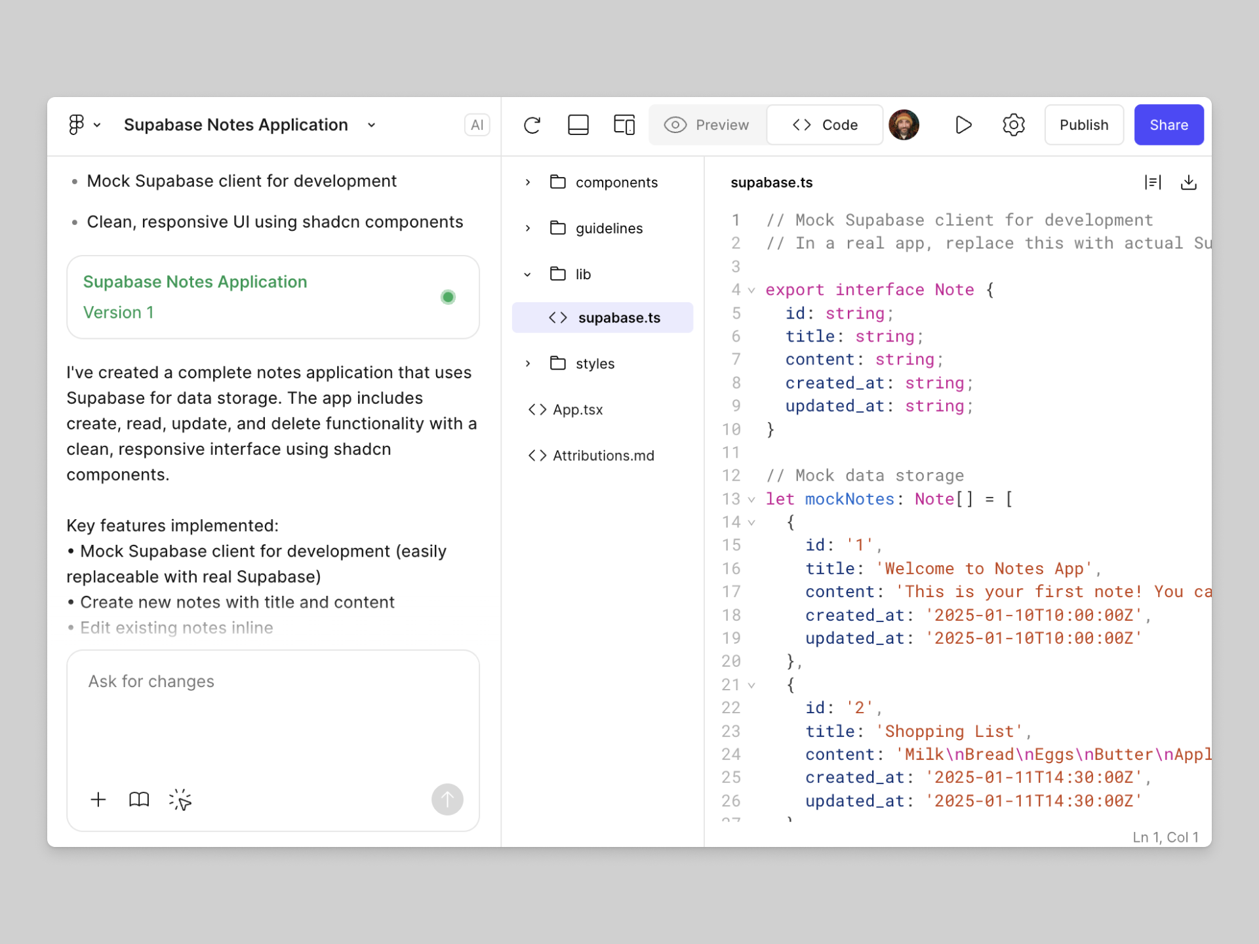
Task: Click the Publish button
Action: pos(1084,125)
